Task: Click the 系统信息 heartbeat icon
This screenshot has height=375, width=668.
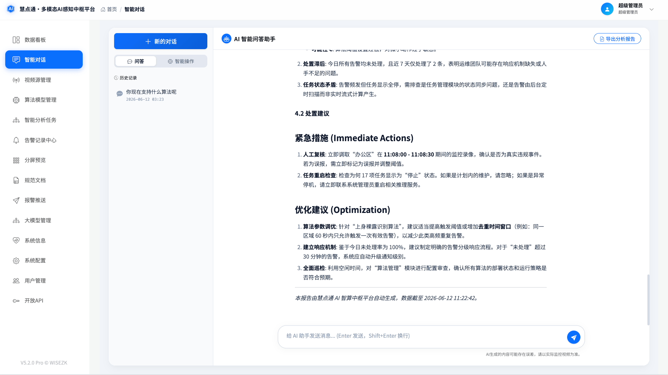Action: 16,240
